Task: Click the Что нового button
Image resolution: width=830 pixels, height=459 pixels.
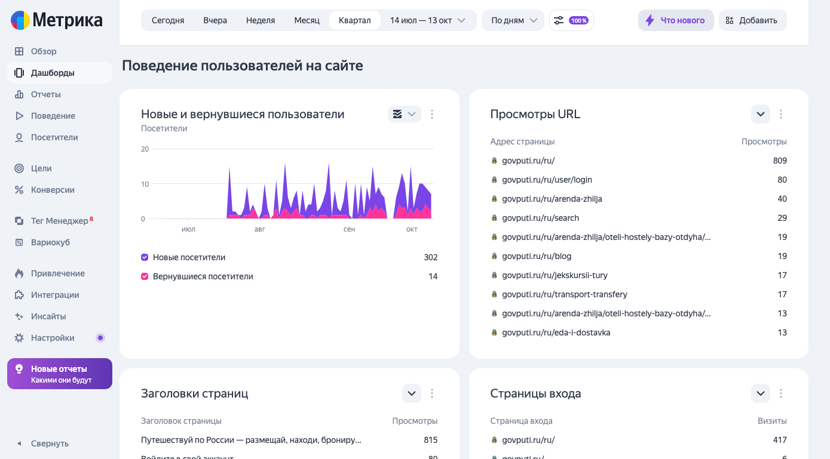Action: pyautogui.click(x=675, y=20)
